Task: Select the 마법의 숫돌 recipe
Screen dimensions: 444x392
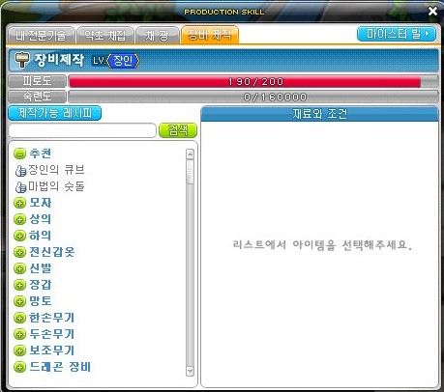Action: (x=50, y=186)
